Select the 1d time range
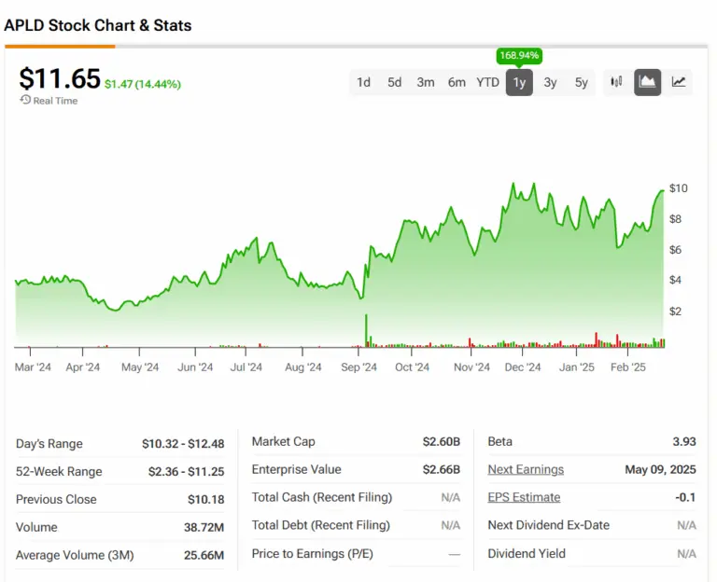This screenshot has width=717, height=582. [x=363, y=83]
